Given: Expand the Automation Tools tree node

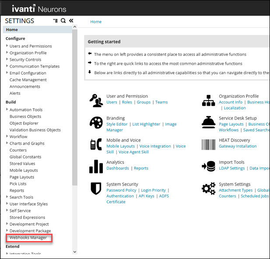Looking at the screenshot, I should [7, 110].
